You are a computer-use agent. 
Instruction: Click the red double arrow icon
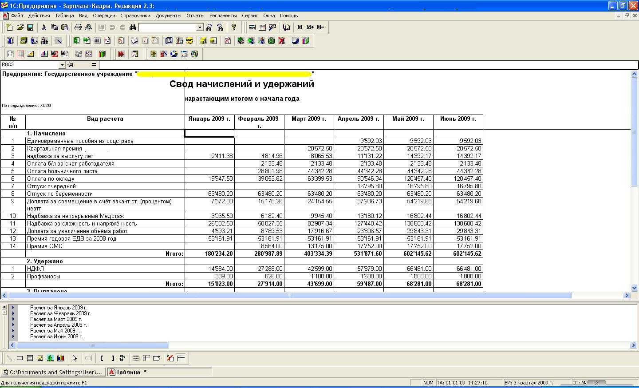tap(121, 54)
